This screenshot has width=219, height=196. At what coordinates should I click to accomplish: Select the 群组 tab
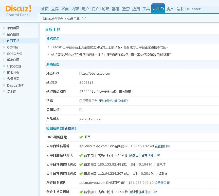coord(116,9)
